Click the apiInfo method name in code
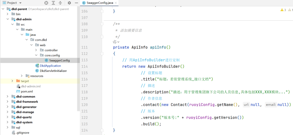293x135 pixels. (159, 47)
